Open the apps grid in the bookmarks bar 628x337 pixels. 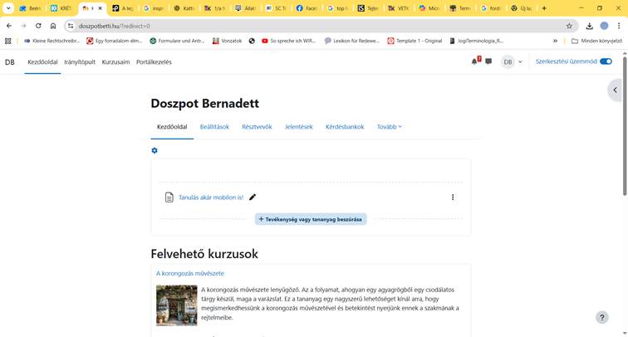8,41
